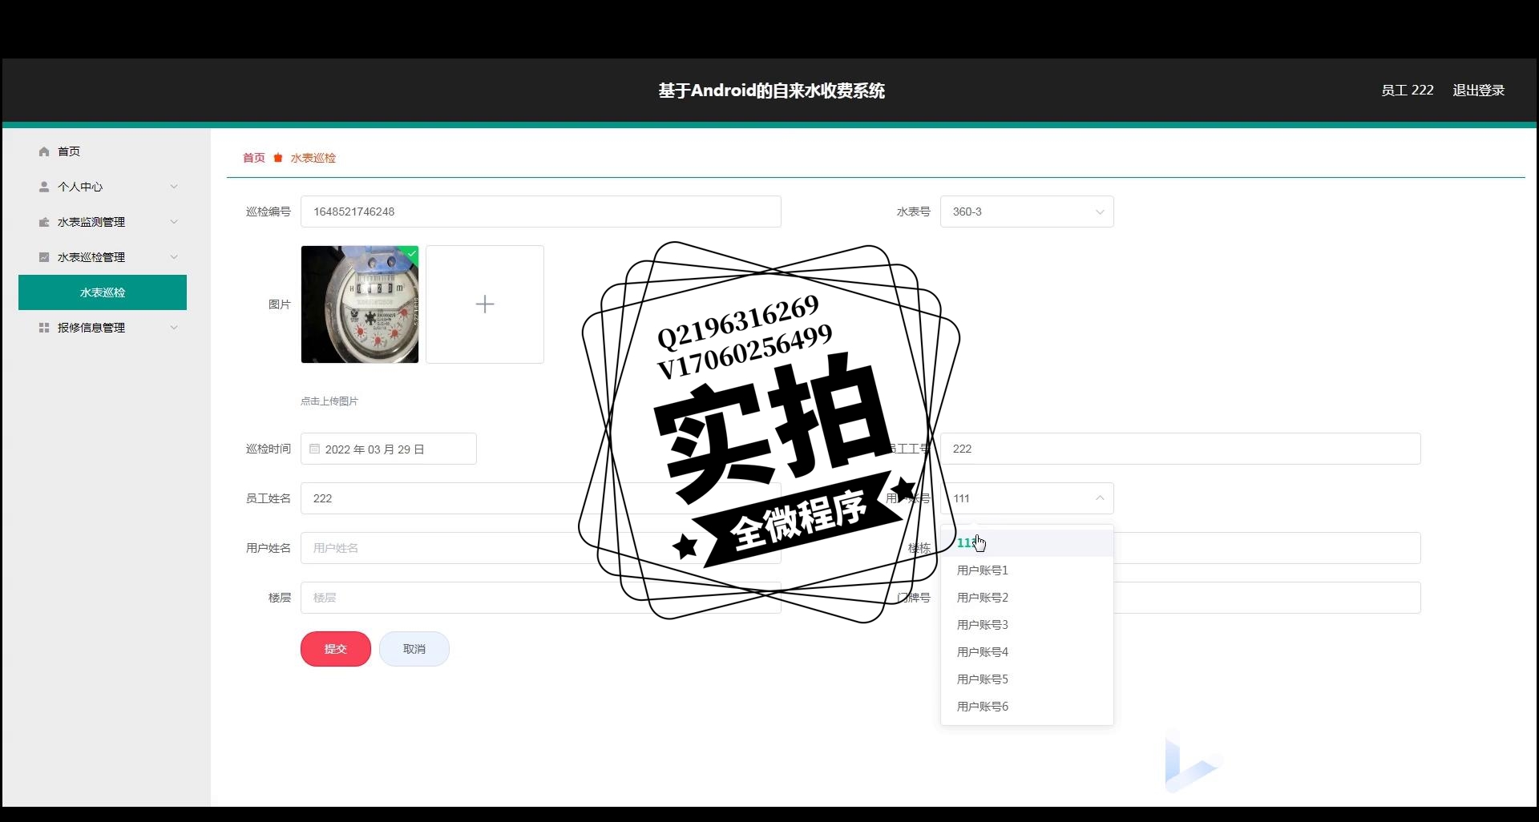Click the breadcrumb home icon before 水表巡检
This screenshot has height=822, width=1539.
(x=278, y=158)
